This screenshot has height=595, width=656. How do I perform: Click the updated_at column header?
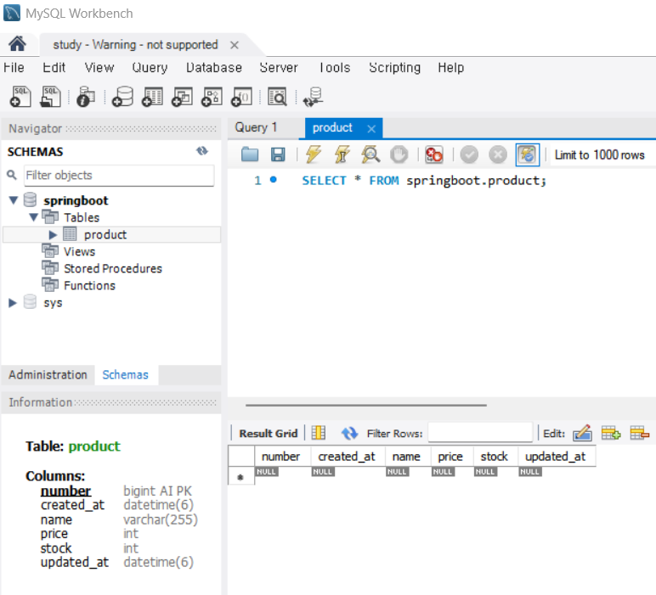(556, 457)
